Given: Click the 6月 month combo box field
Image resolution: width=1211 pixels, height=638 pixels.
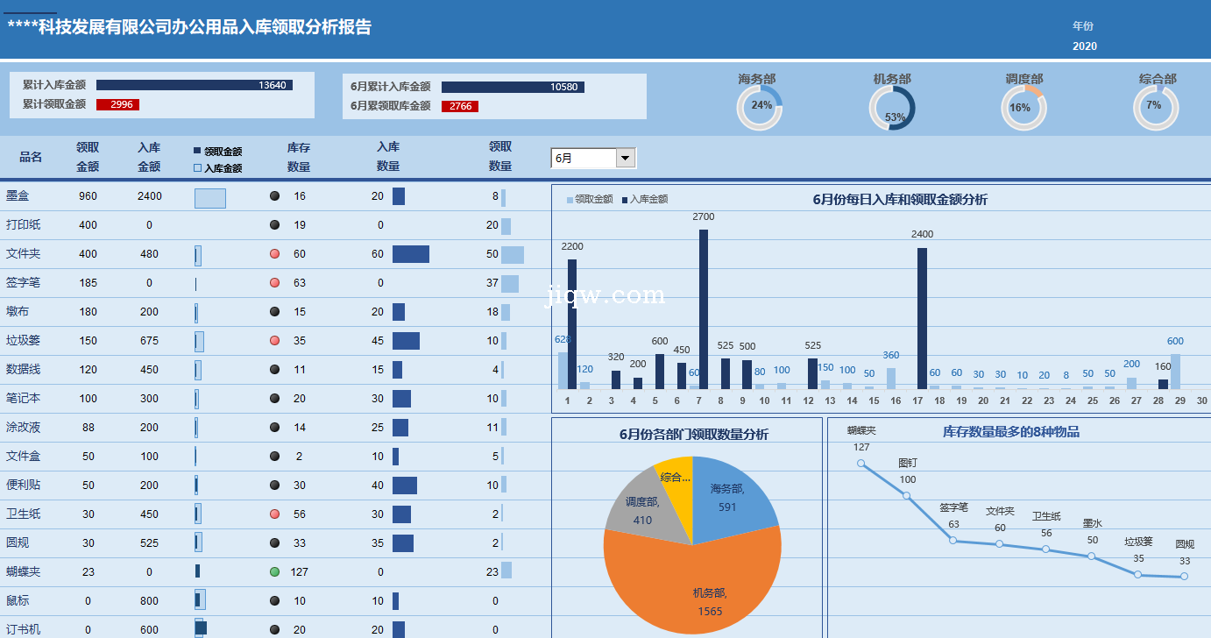Looking at the screenshot, I should click(584, 158).
